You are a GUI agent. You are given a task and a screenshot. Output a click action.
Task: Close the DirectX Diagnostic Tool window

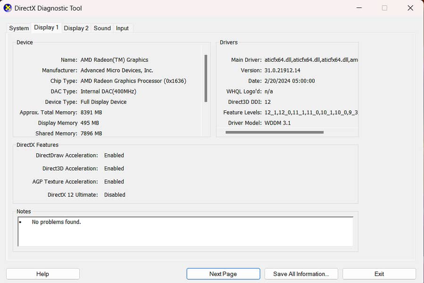[409, 8]
